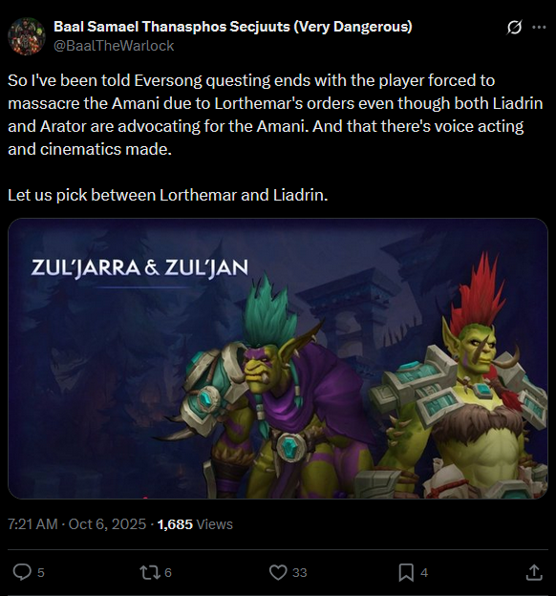View the 1,685 Views analytics
This screenshot has height=596, width=556.
coord(195,524)
